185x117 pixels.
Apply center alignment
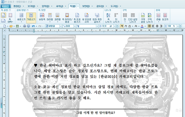coord(157,26)
